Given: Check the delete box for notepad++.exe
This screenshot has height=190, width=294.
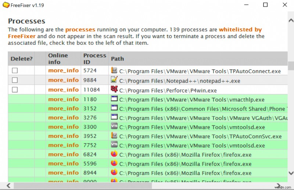Looking at the screenshot, I should pyautogui.click(x=15, y=80).
